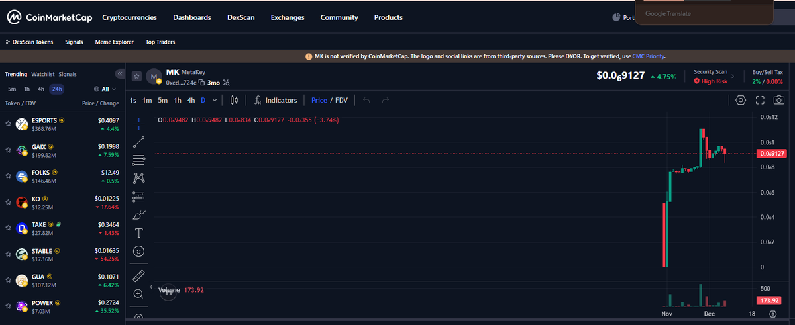Select the brush drawing tool

pyautogui.click(x=139, y=215)
